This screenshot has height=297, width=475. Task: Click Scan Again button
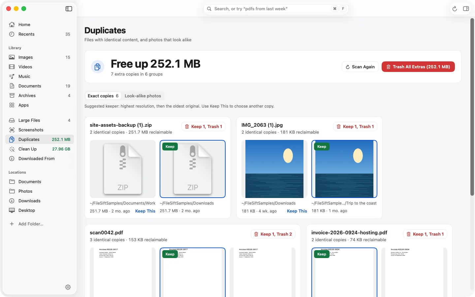tap(360, 67)
